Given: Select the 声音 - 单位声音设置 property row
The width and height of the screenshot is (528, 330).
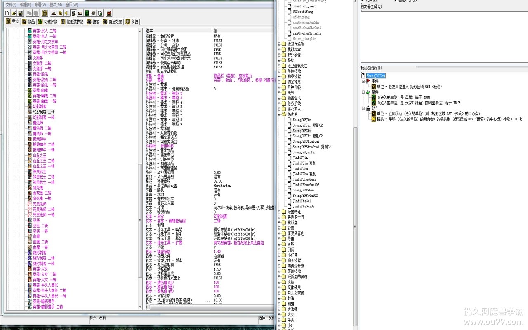Looking at the screenshot, I should click(x=210, y=186).
